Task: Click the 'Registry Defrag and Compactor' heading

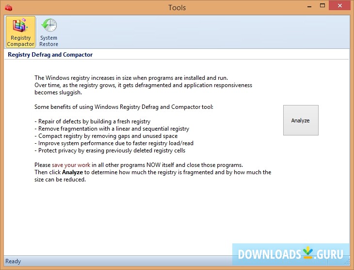Action: click(50, 55)
